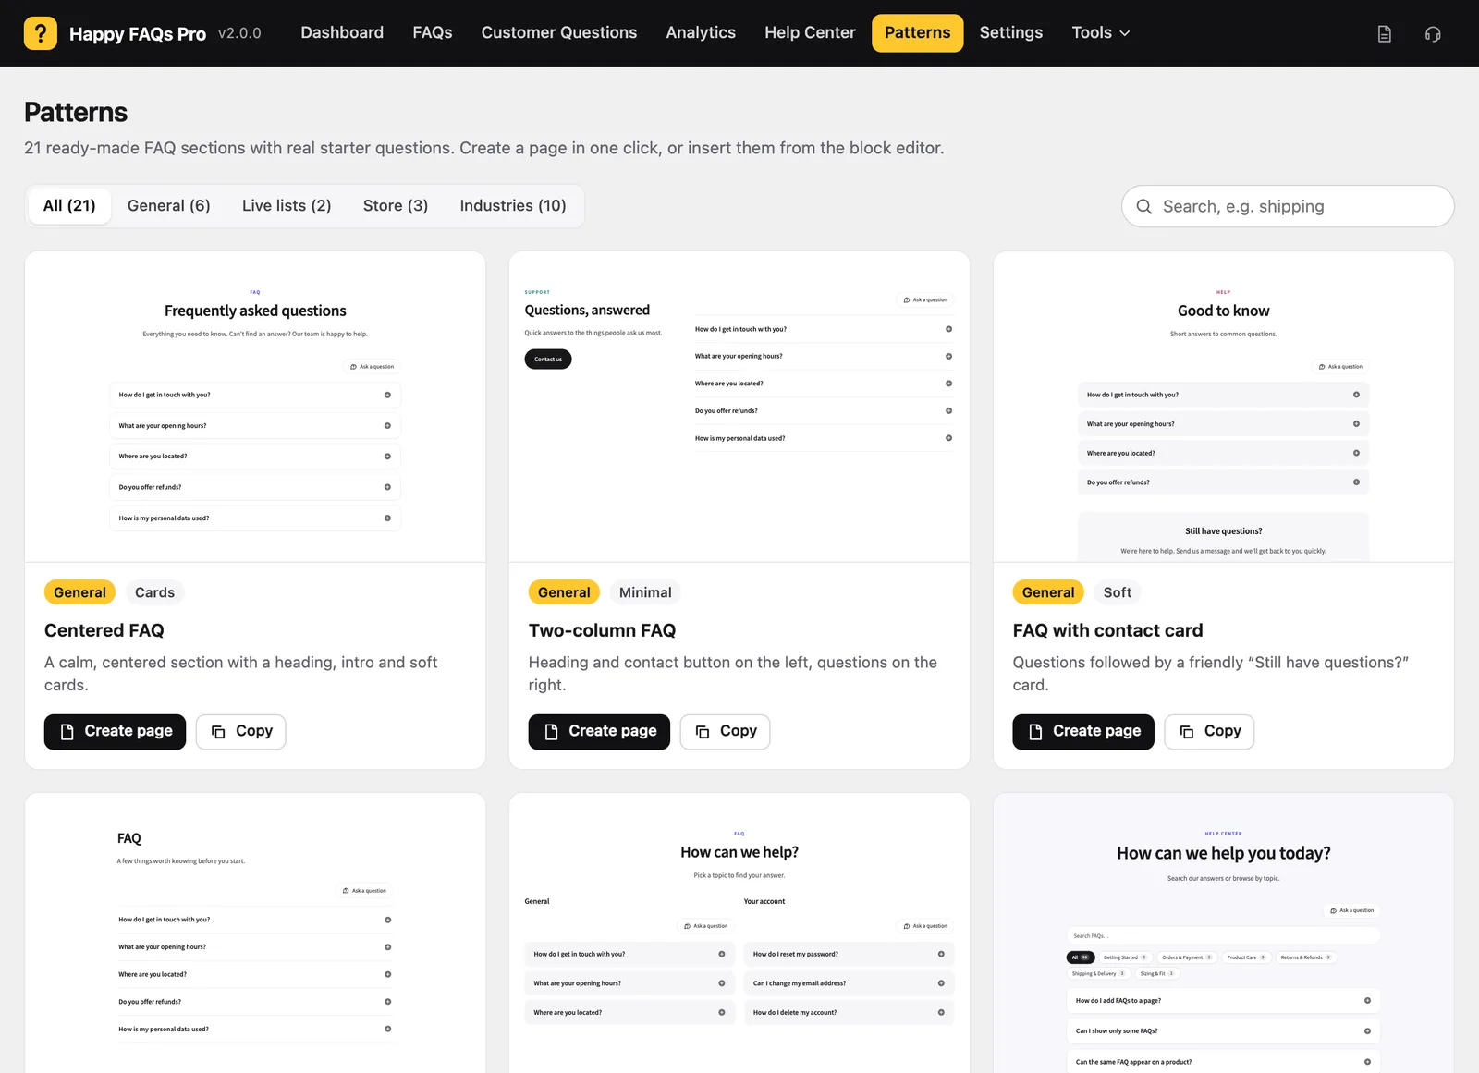Screen dimensions: 1479x1073
Task: Click the search magnifier icon
Action: pos(1143,207)
